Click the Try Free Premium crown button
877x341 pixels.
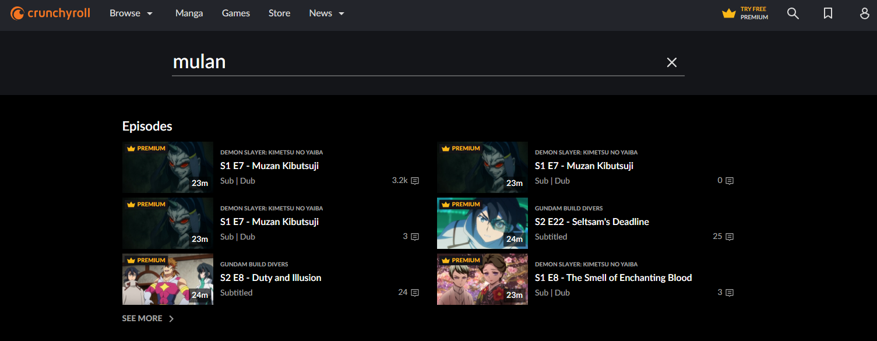pyautogui.click(x=745, y=13)
